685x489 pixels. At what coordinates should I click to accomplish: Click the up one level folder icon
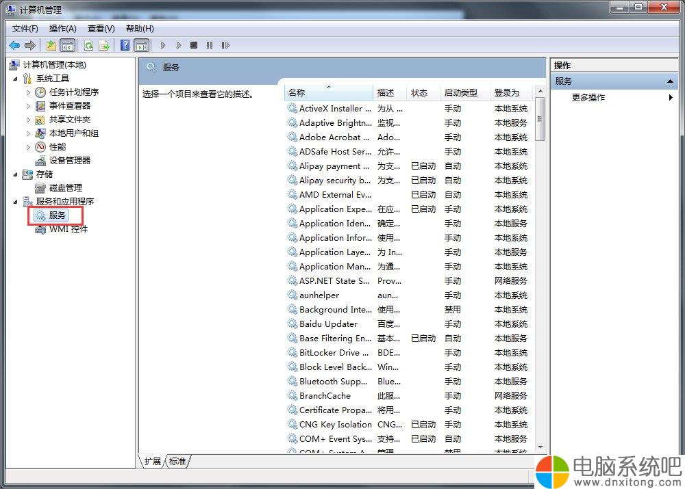coord(51,45)
